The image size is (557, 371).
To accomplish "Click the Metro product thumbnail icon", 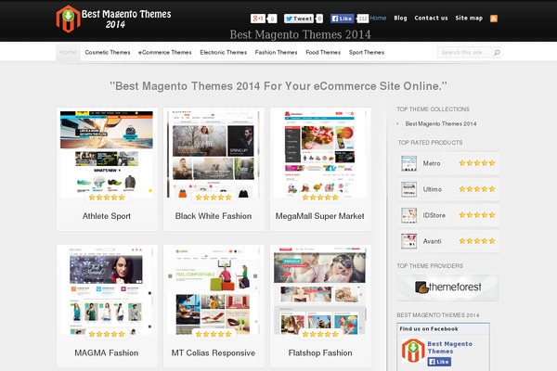I will tap(408, 163).
